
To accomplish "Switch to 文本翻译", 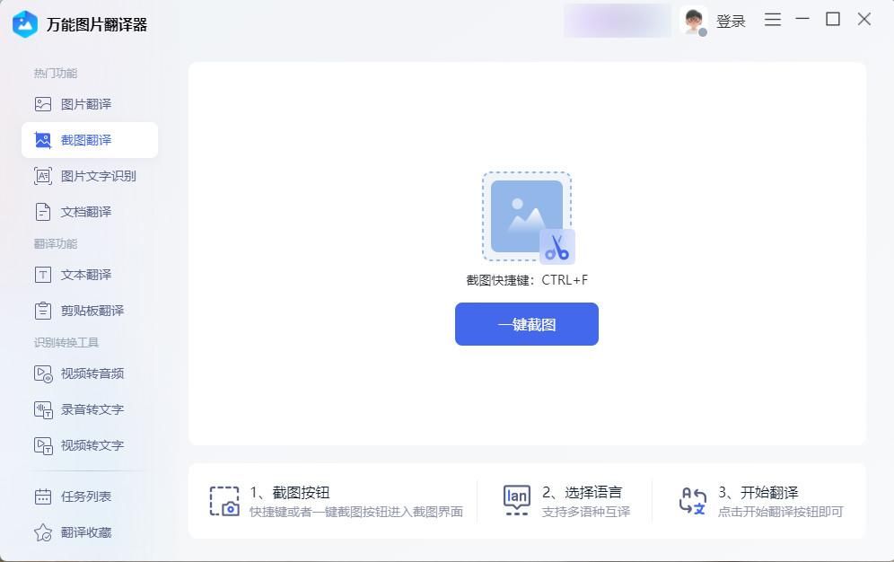I will (x=90, y=275).
